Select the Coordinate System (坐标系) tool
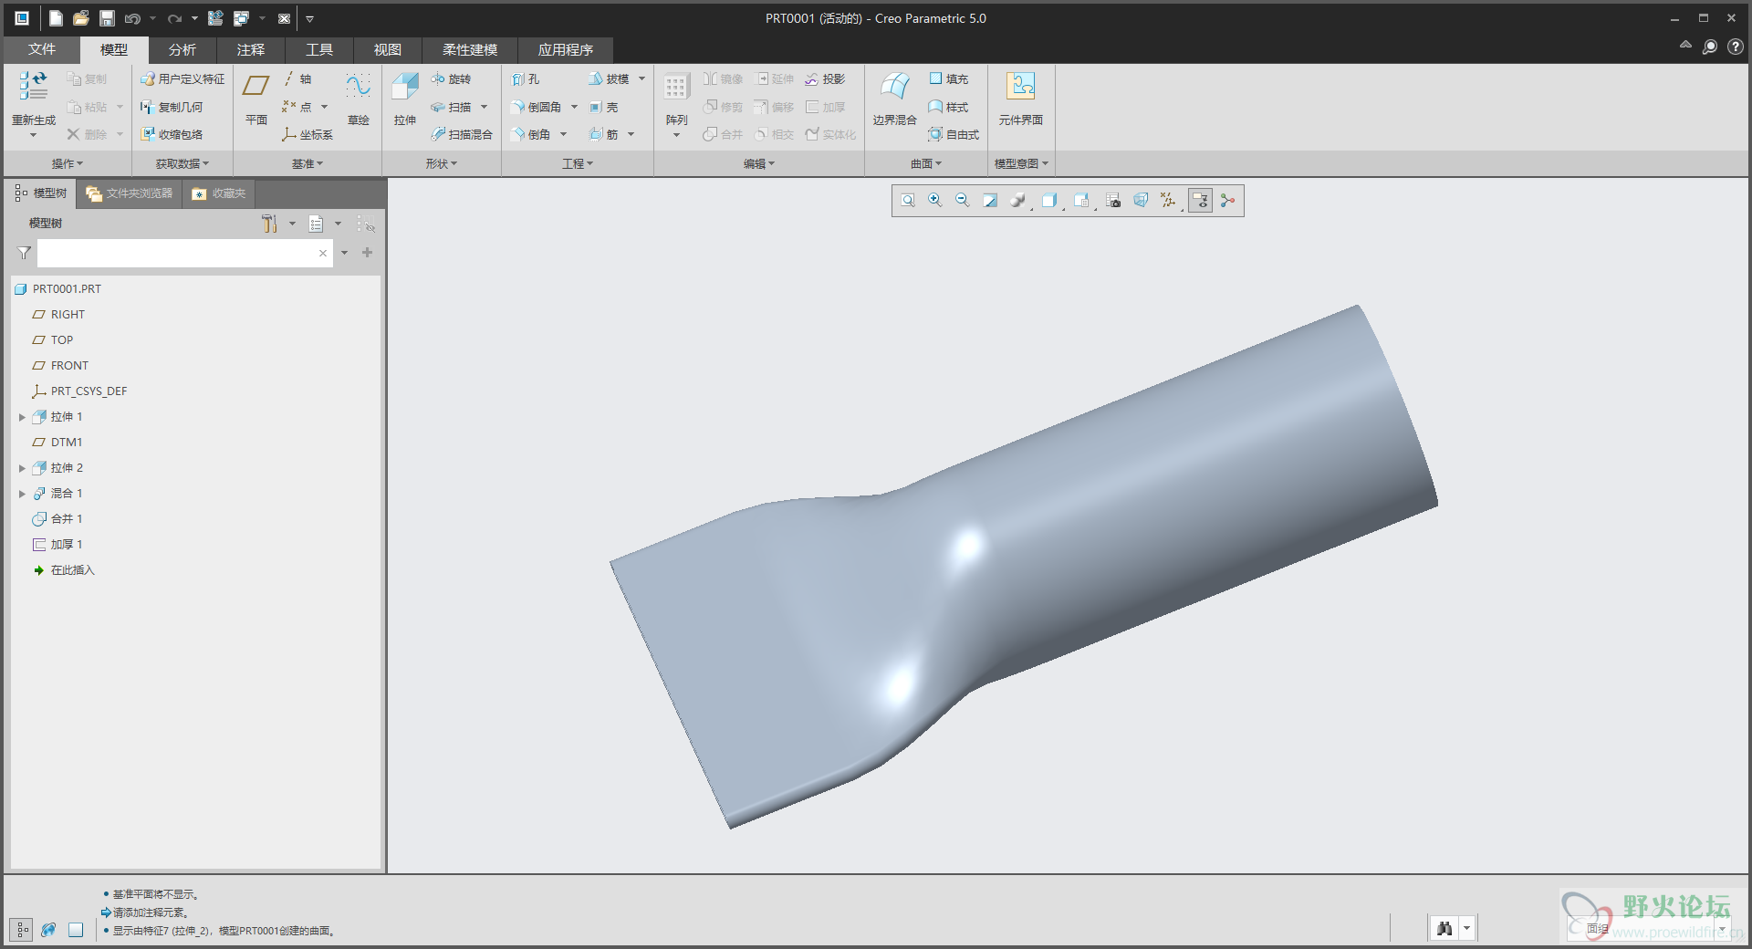Viewport: 1752px width, 949px height. tap(308, 134)
